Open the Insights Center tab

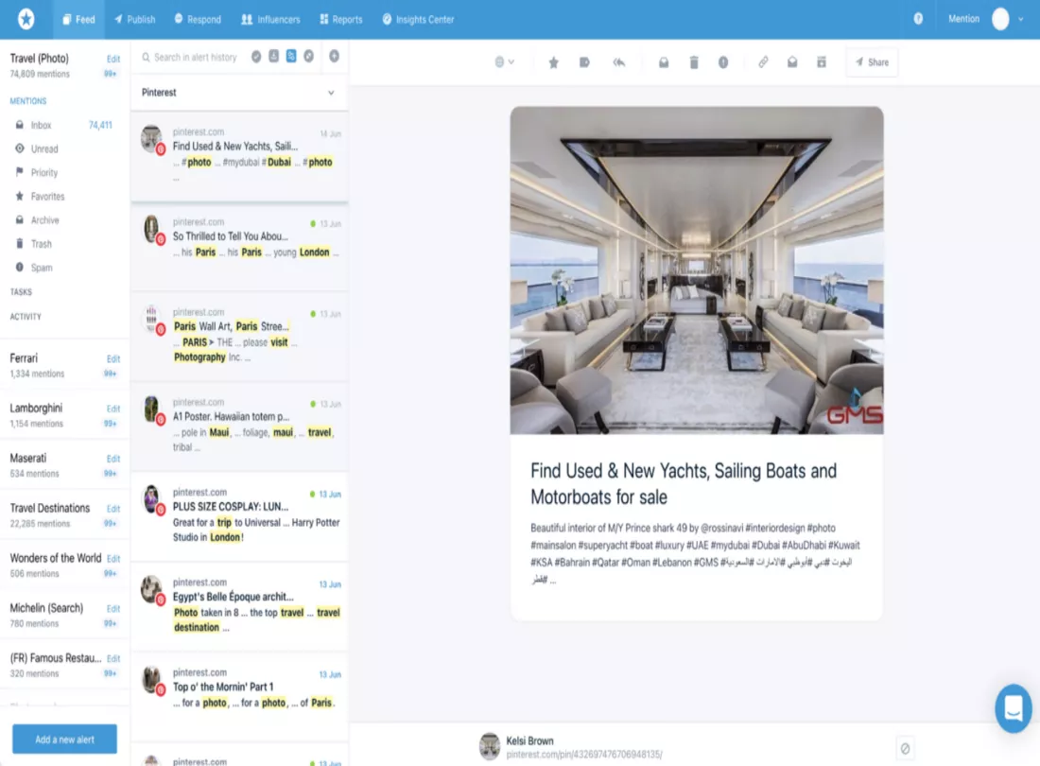[419, 19]
